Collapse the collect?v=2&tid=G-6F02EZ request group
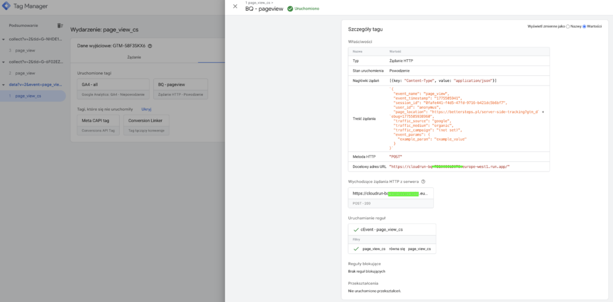The width and height of the screenshot is (613, 302). click(x=3, y=62)
